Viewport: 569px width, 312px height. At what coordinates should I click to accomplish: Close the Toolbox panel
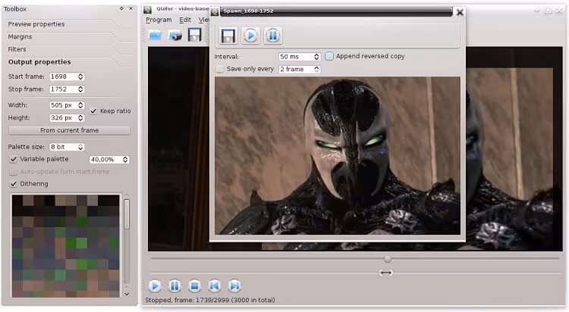131,8
